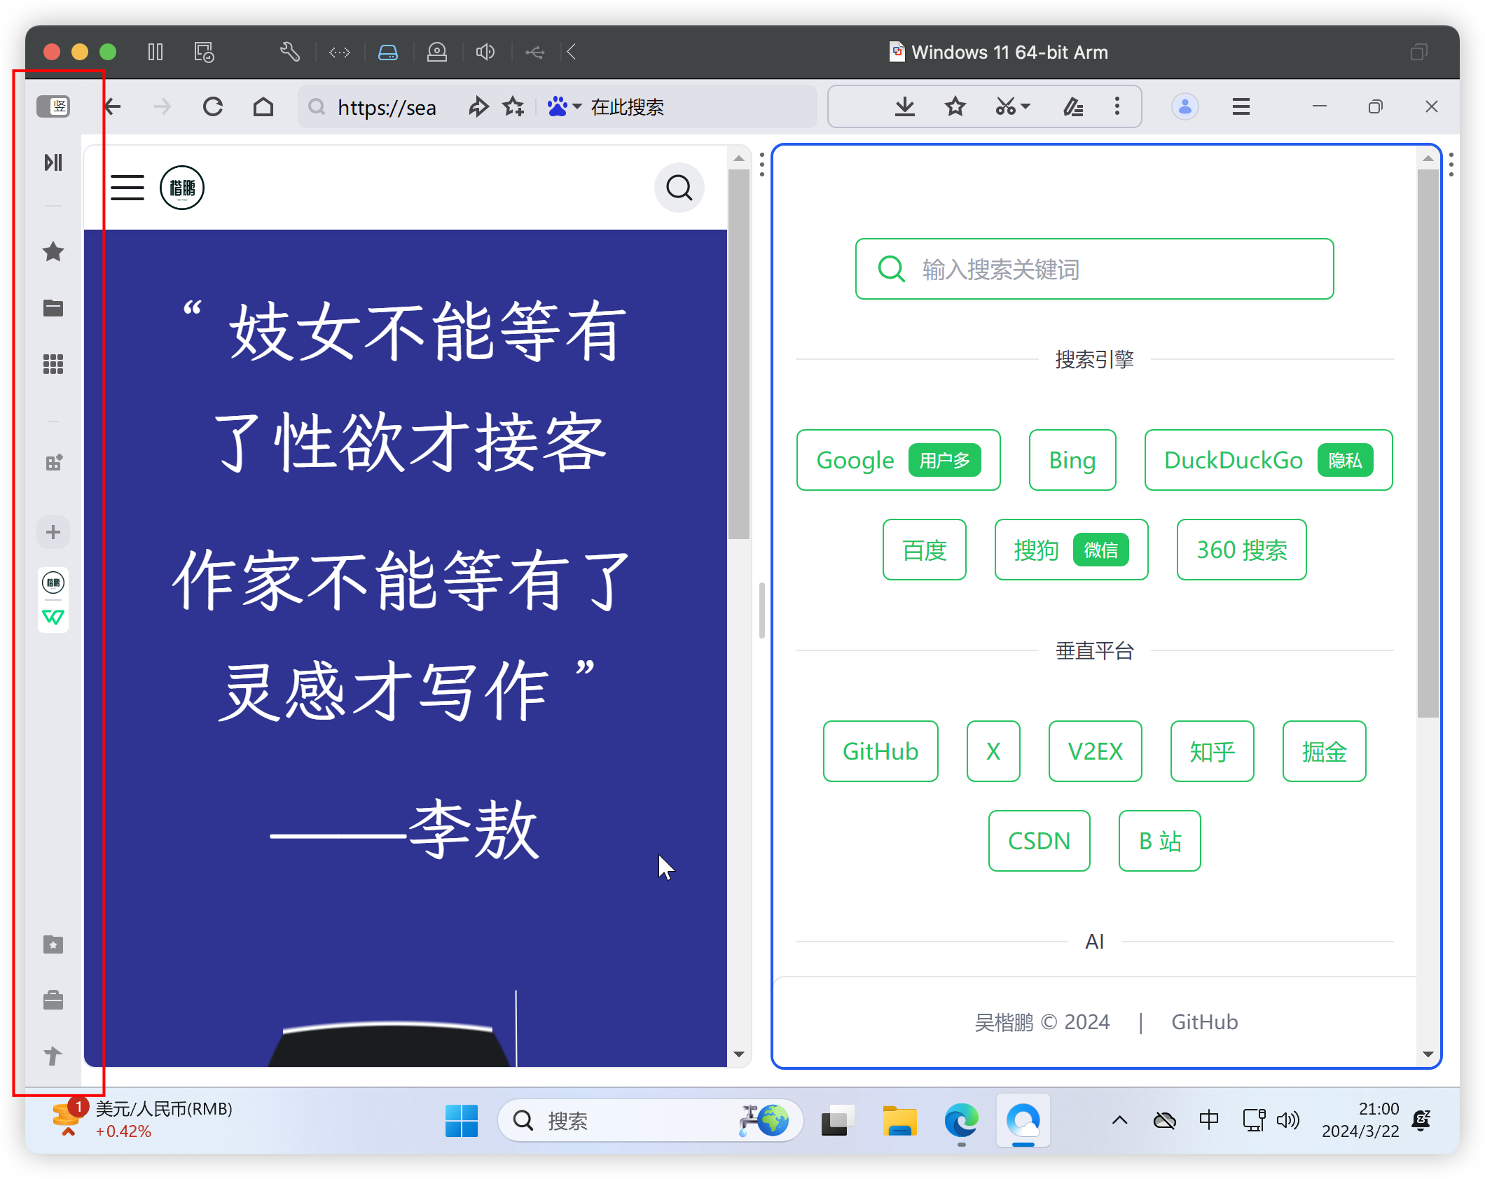Choose the B 站 platform button
This screenshot has height=1179, width=1485.
[x=1159, y=841]
